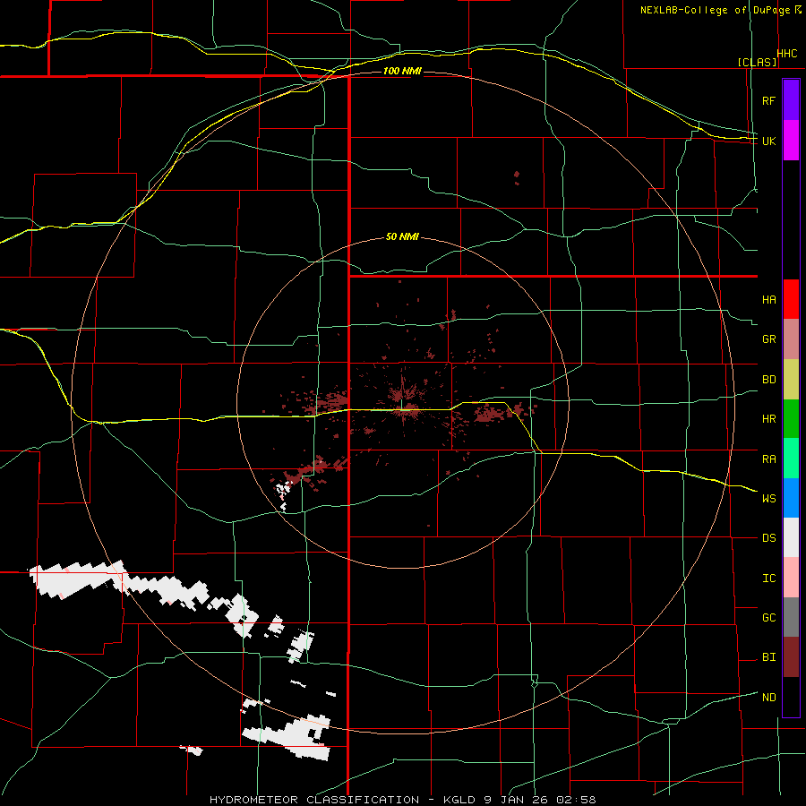Click the BI legend label
This screenshot has width=806, height=806.
pyautogui.click(x=768, y=657)
